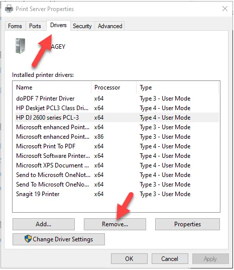Select doPDF 7 Printer Driver entry
234x270 pixels.
click(x=117, y=99)
